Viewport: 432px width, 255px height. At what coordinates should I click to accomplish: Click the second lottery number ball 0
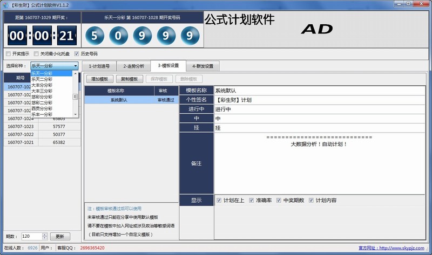119,36
